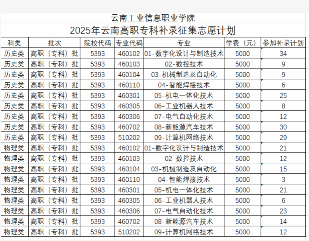Screen dimensions: 309x241
Task: Click the cell with plan count 25
Action: pyautogui.click(x=283, y=96)
